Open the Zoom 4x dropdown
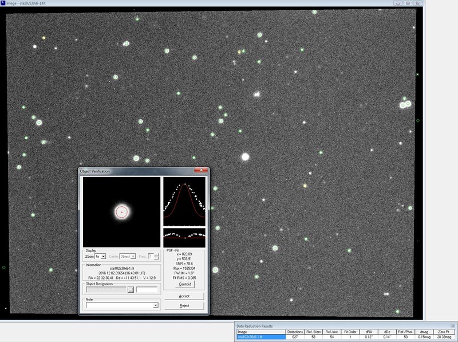Viewport: 458px width, 342px height. tap(103, 257)
